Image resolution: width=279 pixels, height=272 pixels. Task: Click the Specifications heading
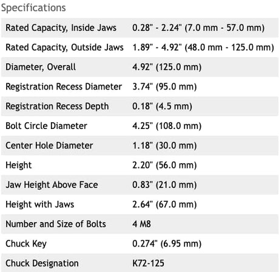33,8
